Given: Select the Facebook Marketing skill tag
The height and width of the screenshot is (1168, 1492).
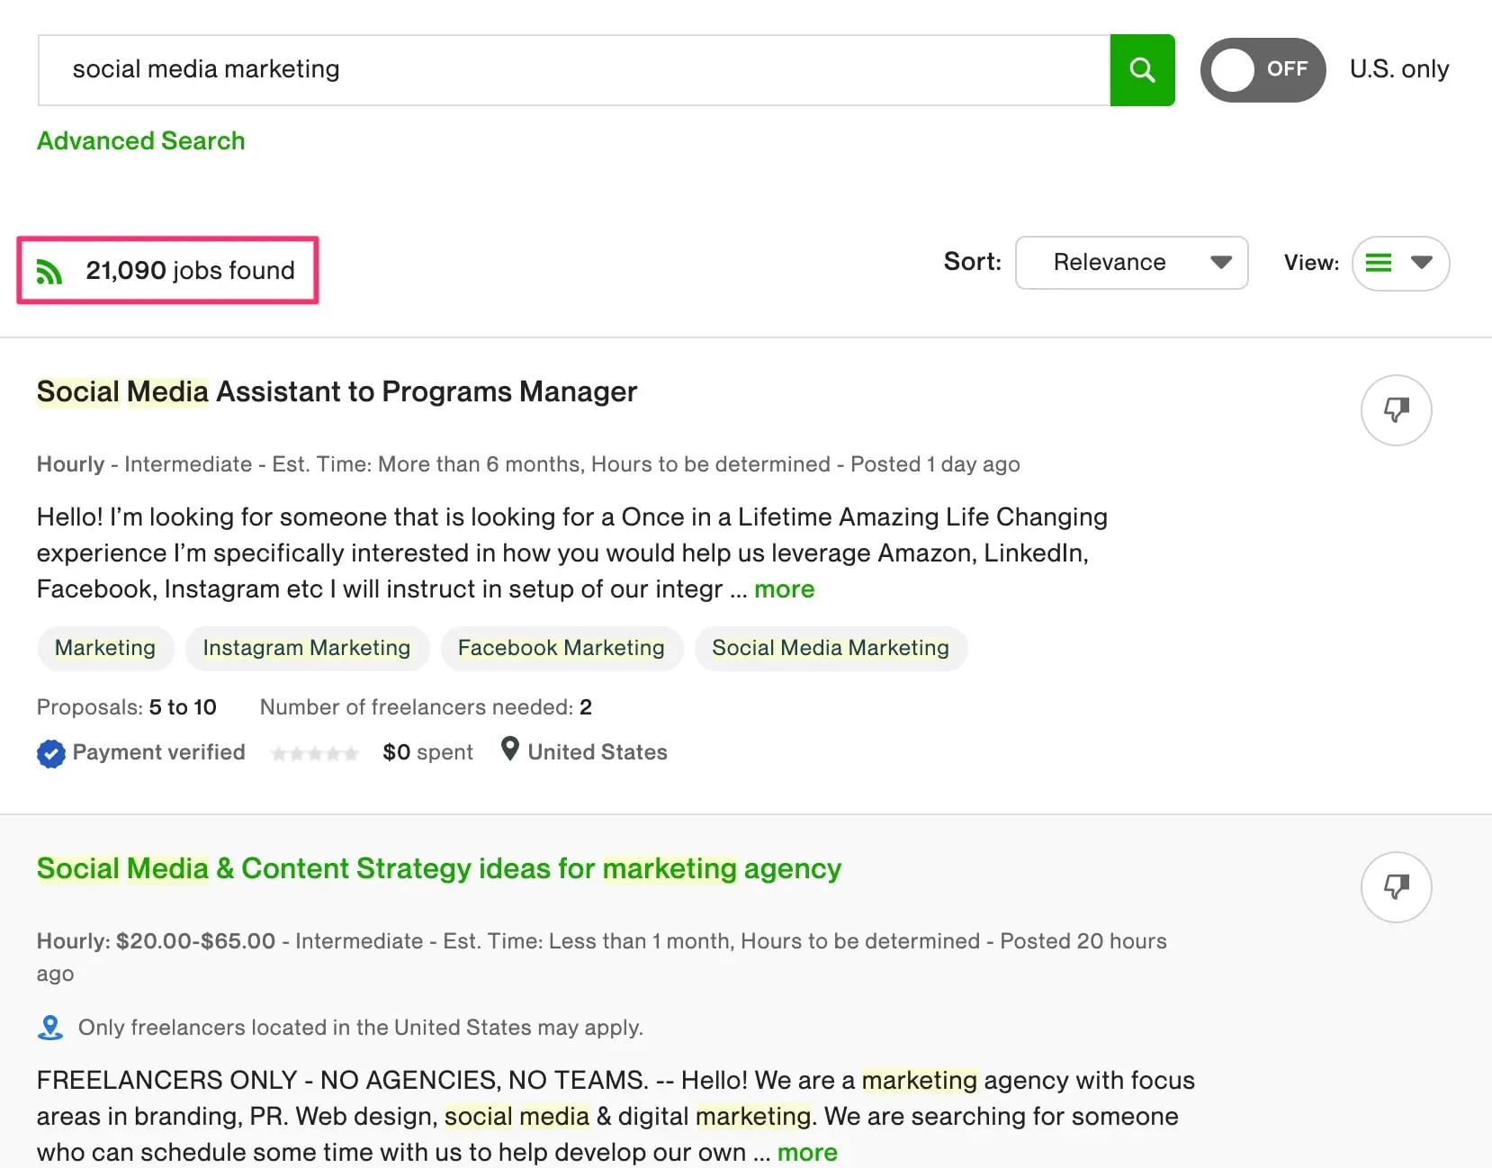Looking at the screenshot, I should pos(562,649).
